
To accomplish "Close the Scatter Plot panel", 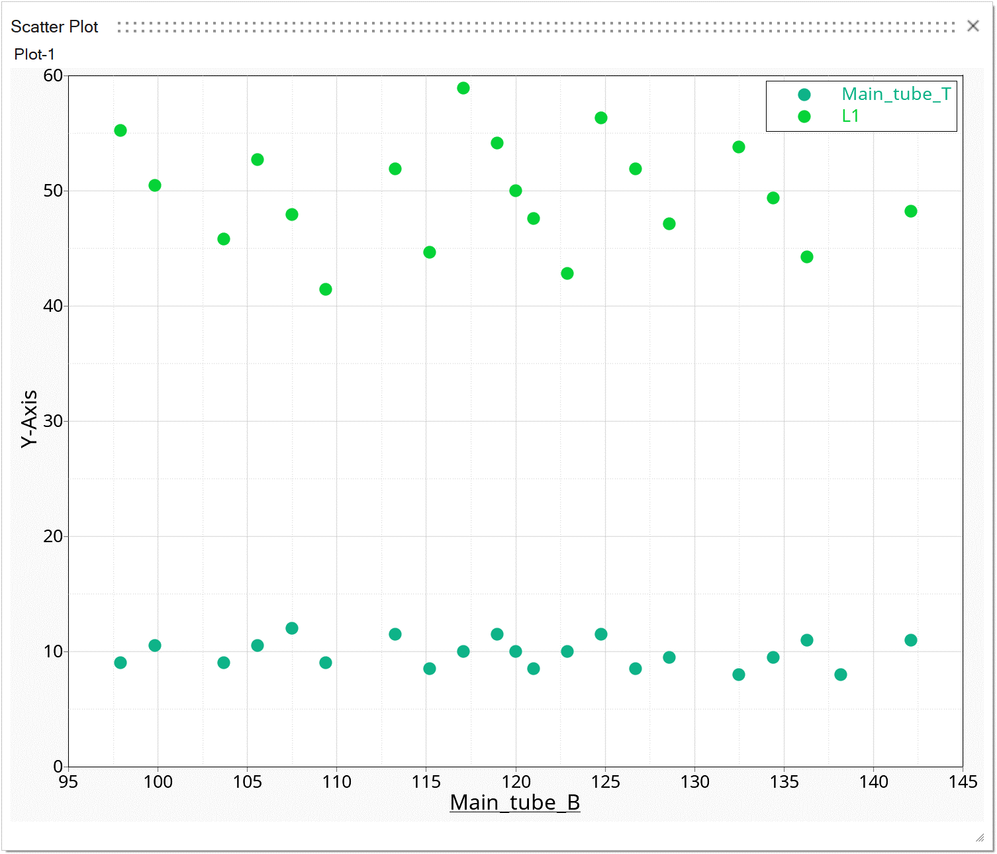I will click(x=973, y=26).
